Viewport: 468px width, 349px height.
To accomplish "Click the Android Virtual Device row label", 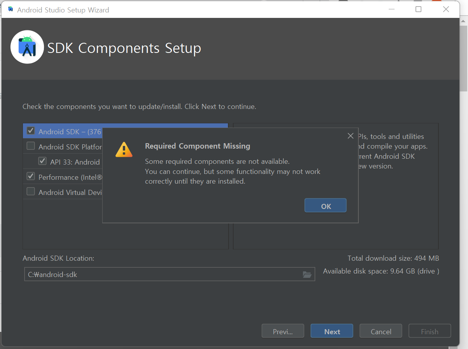I will point(70,192).
